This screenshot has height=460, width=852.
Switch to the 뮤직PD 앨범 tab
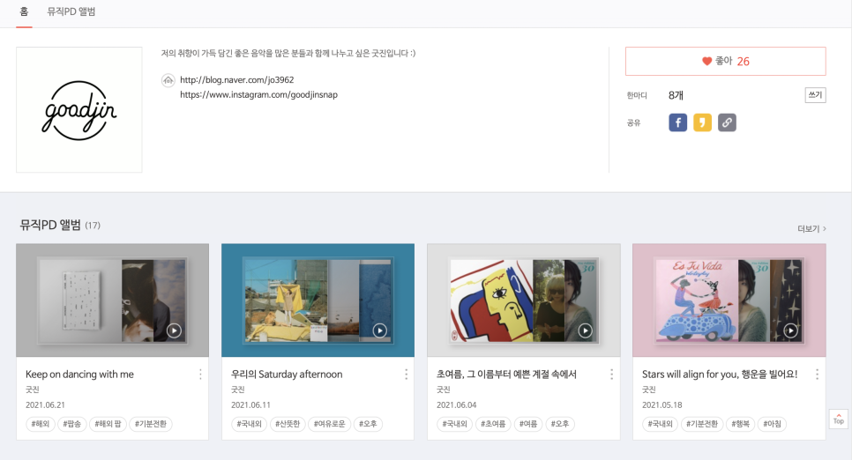click(x=71, y=11)
